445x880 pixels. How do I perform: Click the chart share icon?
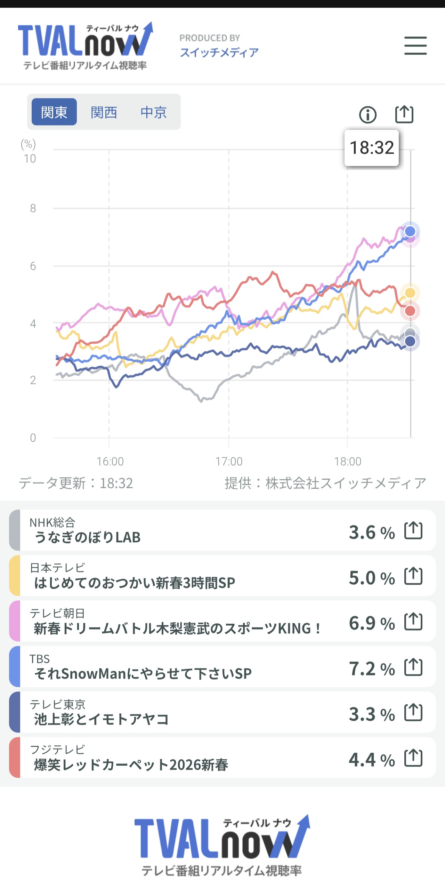click(404, 114)
